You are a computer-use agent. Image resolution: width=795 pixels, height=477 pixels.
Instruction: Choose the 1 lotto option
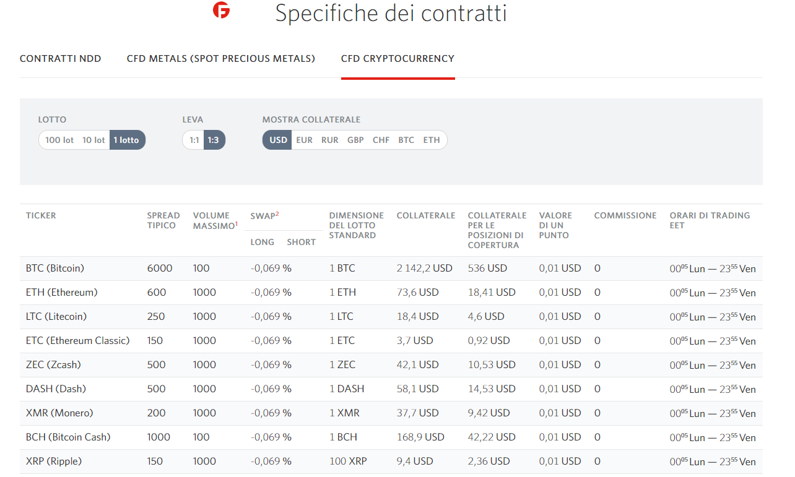[x=127, y=140]
